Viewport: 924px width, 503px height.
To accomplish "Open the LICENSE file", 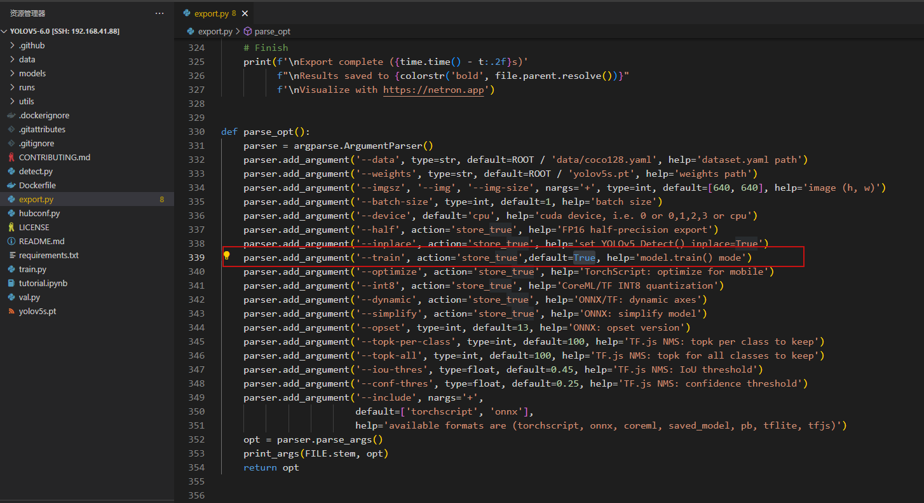I will [87, 227].
